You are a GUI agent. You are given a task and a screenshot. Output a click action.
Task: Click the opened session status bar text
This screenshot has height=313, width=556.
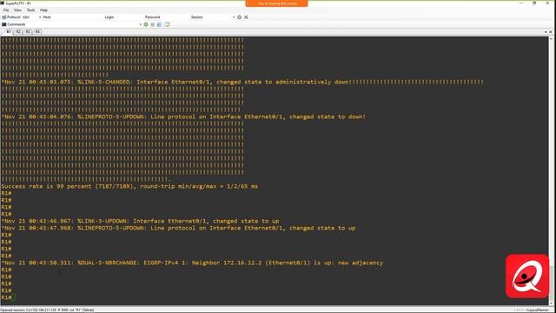point(47,310)
